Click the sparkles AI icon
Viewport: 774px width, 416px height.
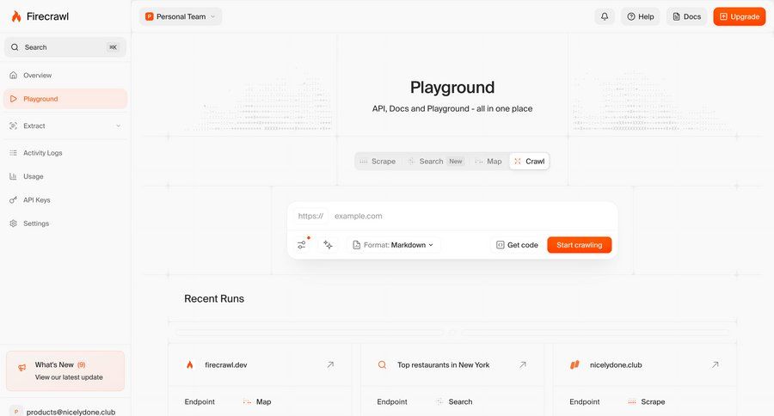[x=328, y=245]
